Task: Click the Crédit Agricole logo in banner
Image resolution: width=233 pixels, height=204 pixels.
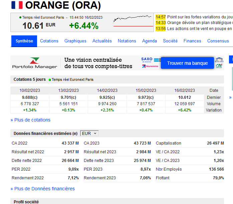Action: point(219,66)
